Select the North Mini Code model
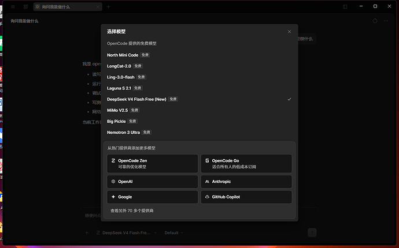This screenshot has width=399, height=248. tap(199, 55)
